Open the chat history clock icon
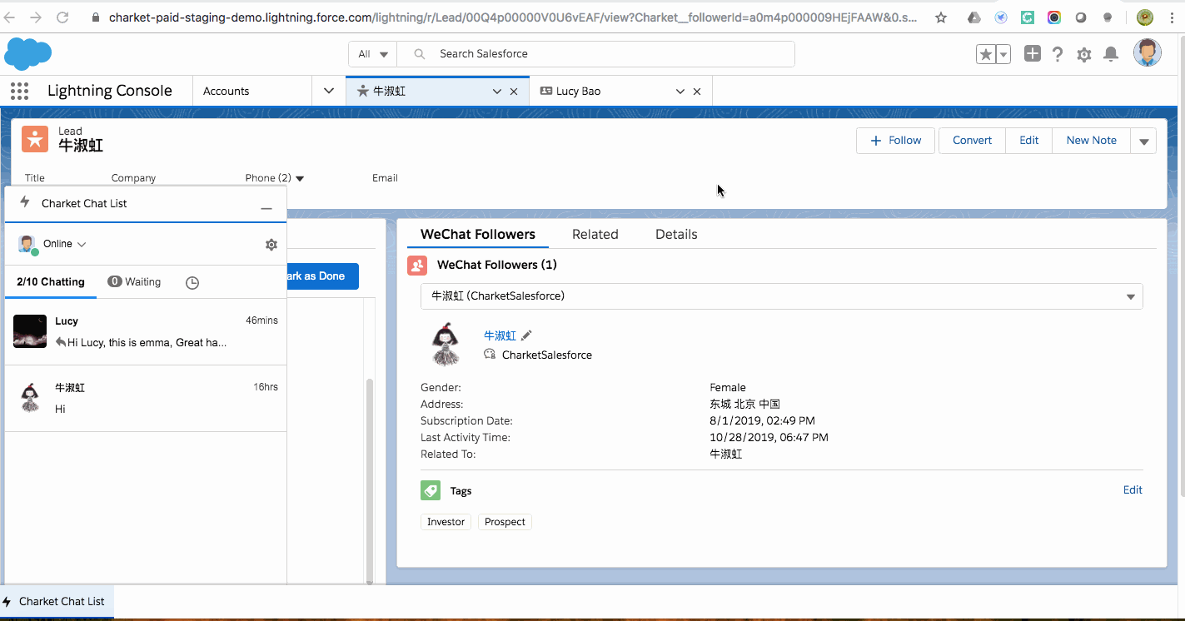This screenshot has height=621, width=1185. (x=192, y=282)
